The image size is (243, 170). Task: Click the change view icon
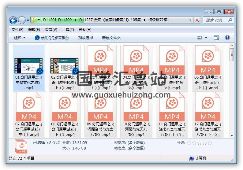[x=200, y=38]
